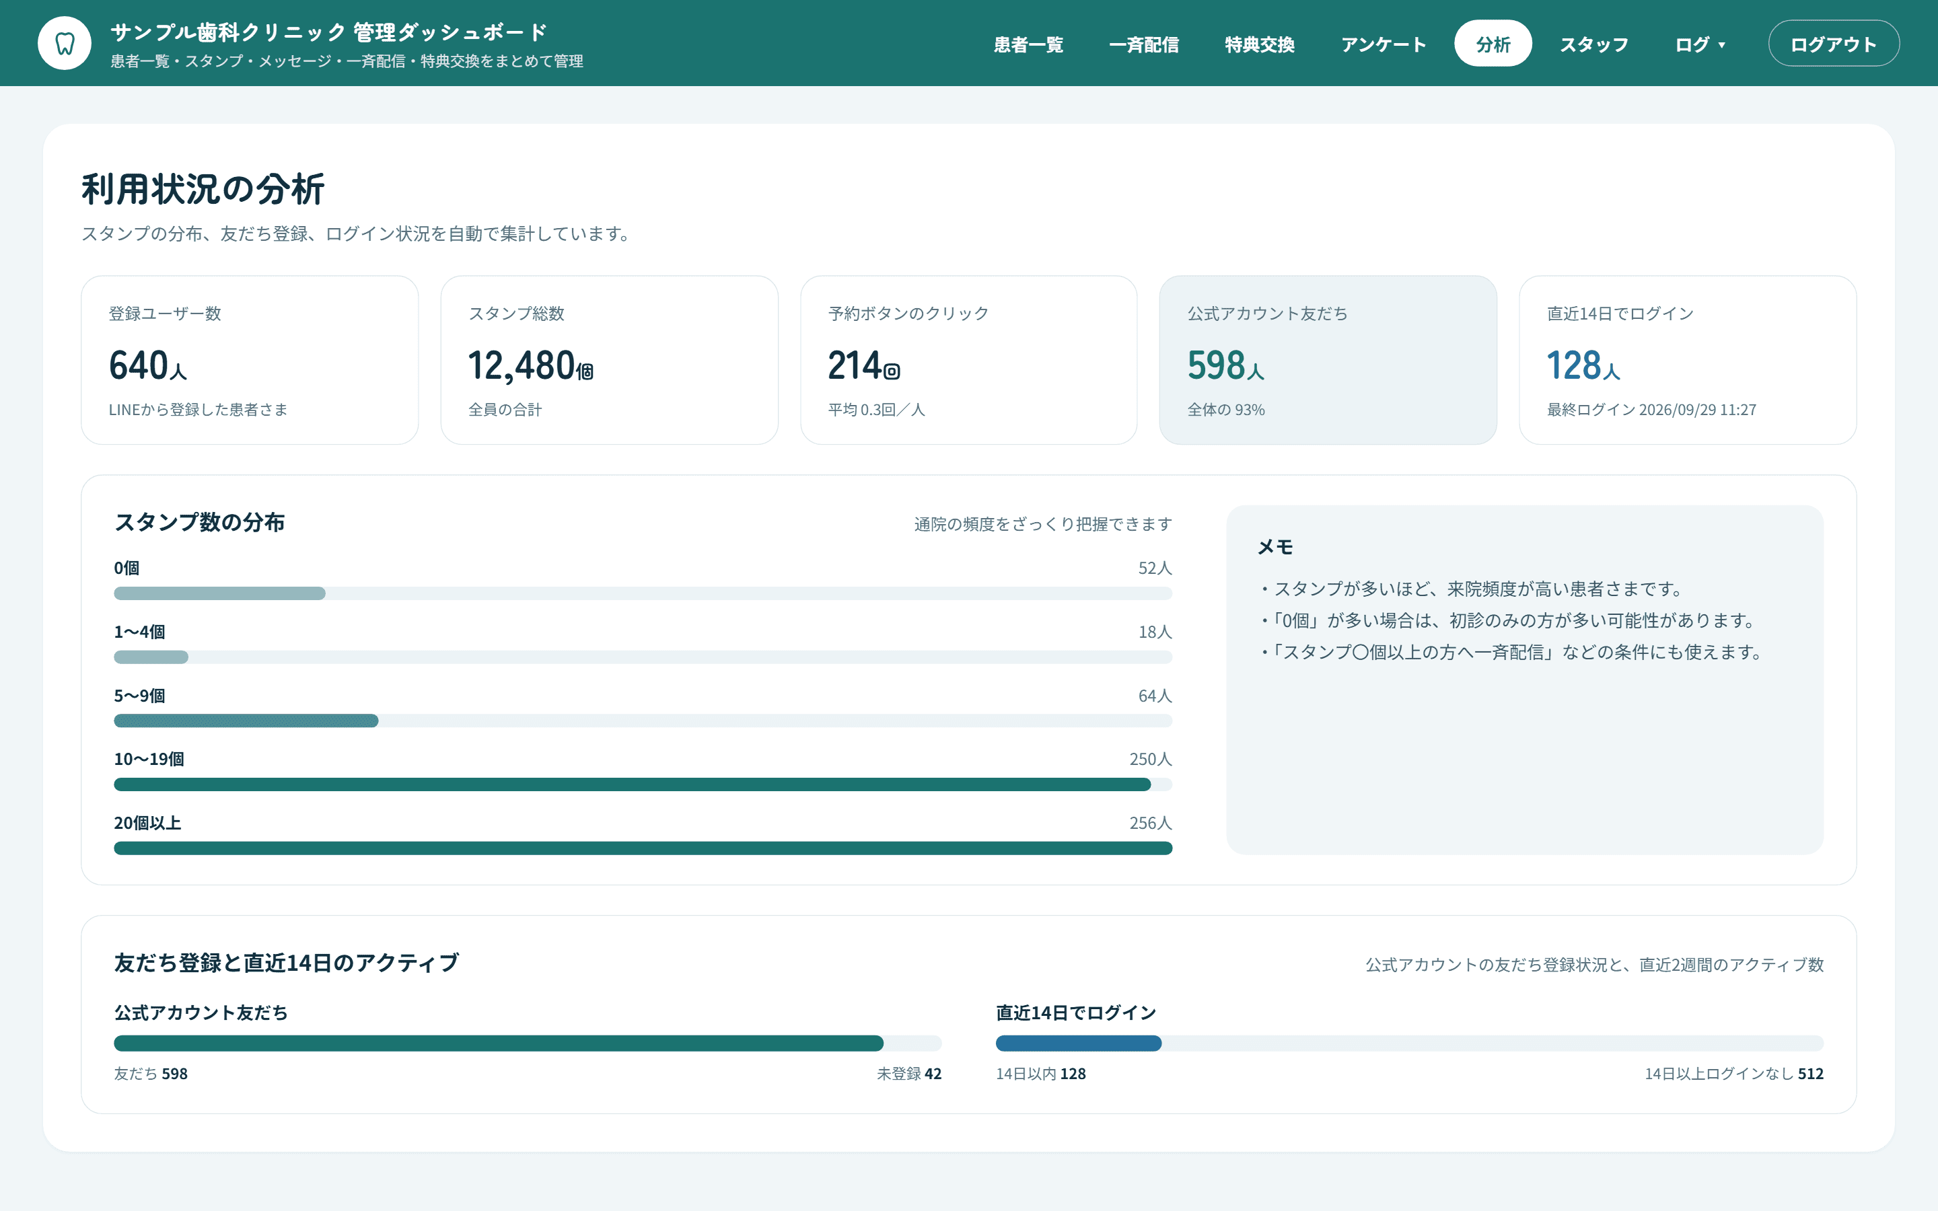Image resolution: width=1938 pixels, height=1211 pixels.
Task: Click the 10〜19個 distribution bar
Action: (x=643, y=785)
